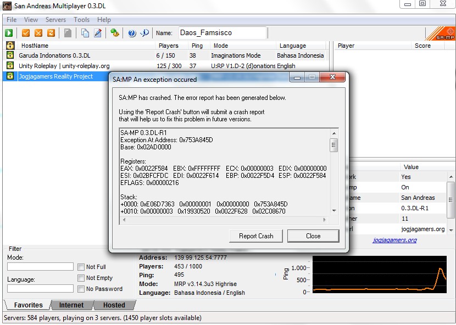
Task: Click Unity Roleplay row lock icon
Action: point(10,65)
